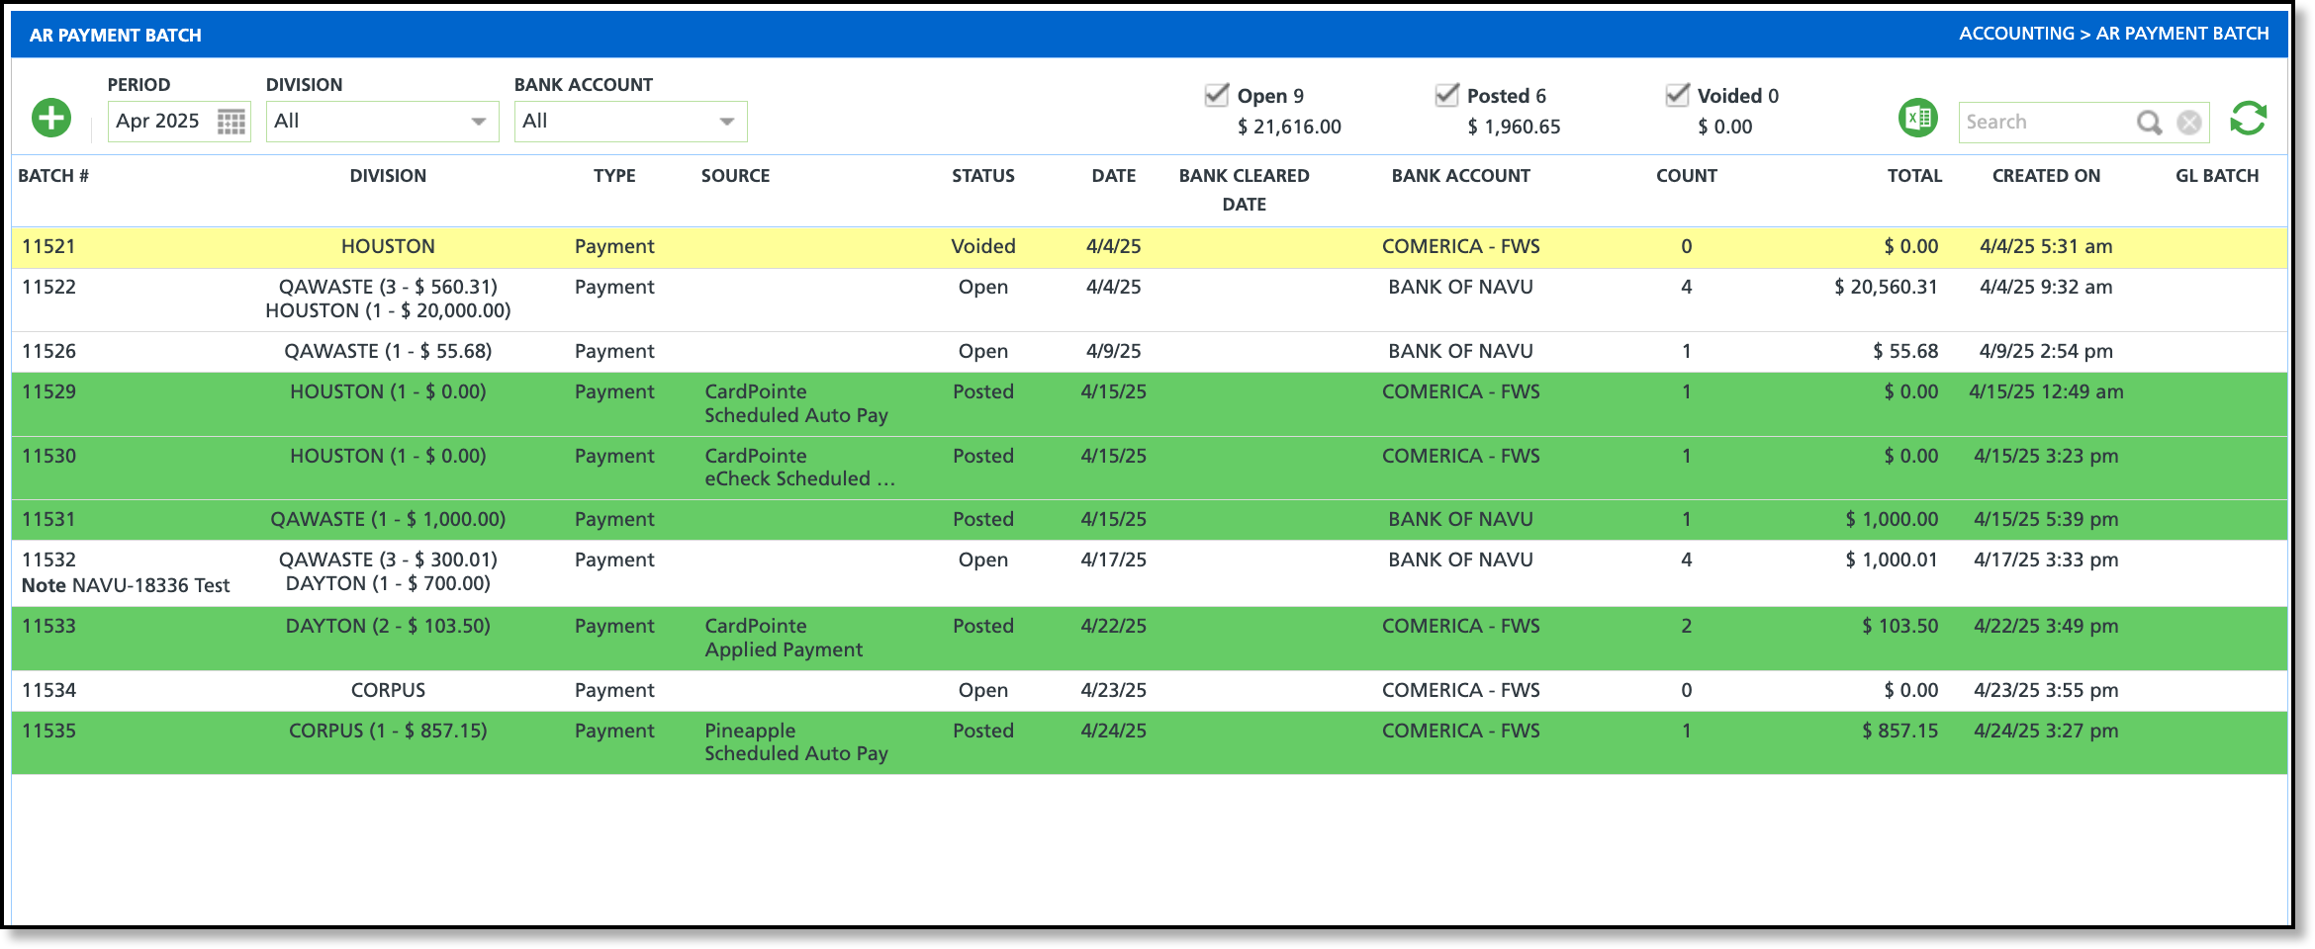
Task: Open batch number 11522
Action: (48, 287)
